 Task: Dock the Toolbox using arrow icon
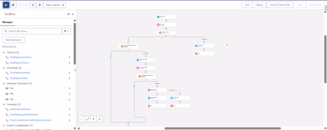tap(68, 14)
